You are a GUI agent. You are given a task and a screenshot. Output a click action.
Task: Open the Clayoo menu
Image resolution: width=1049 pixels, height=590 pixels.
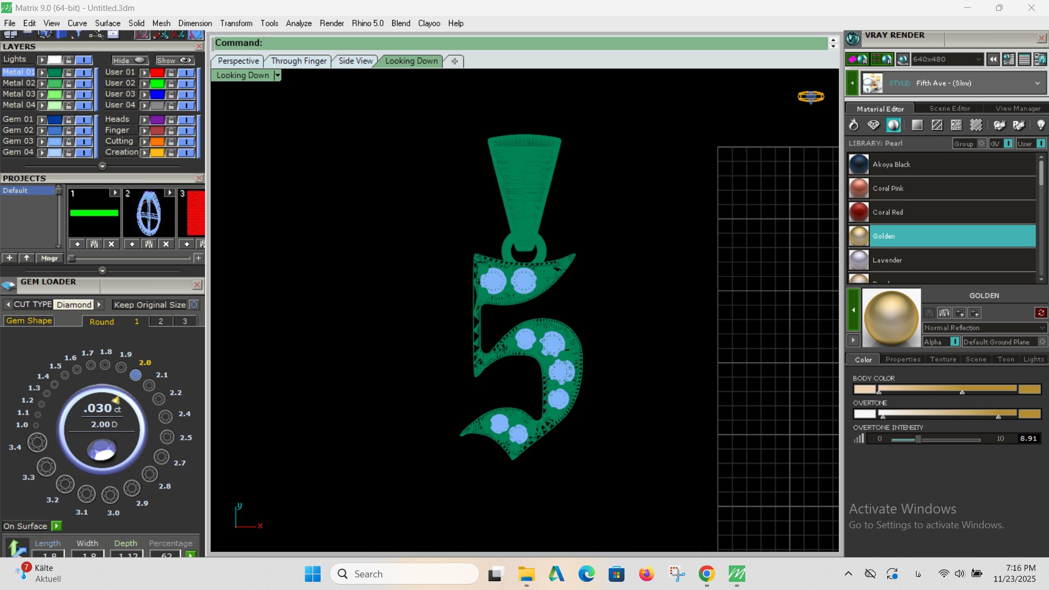pos(429,23)
